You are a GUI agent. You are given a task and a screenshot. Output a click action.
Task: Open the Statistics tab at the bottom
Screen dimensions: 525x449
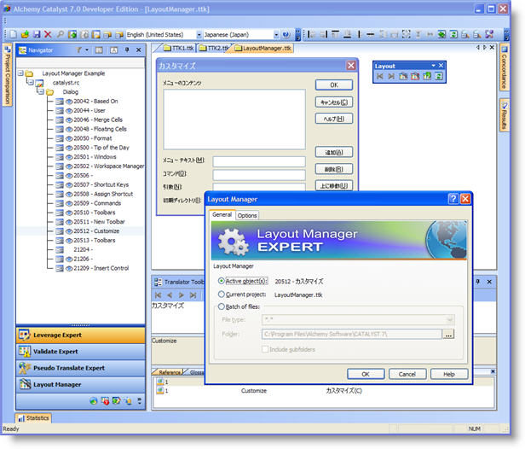pyautogui.click(x=33, y=418)
